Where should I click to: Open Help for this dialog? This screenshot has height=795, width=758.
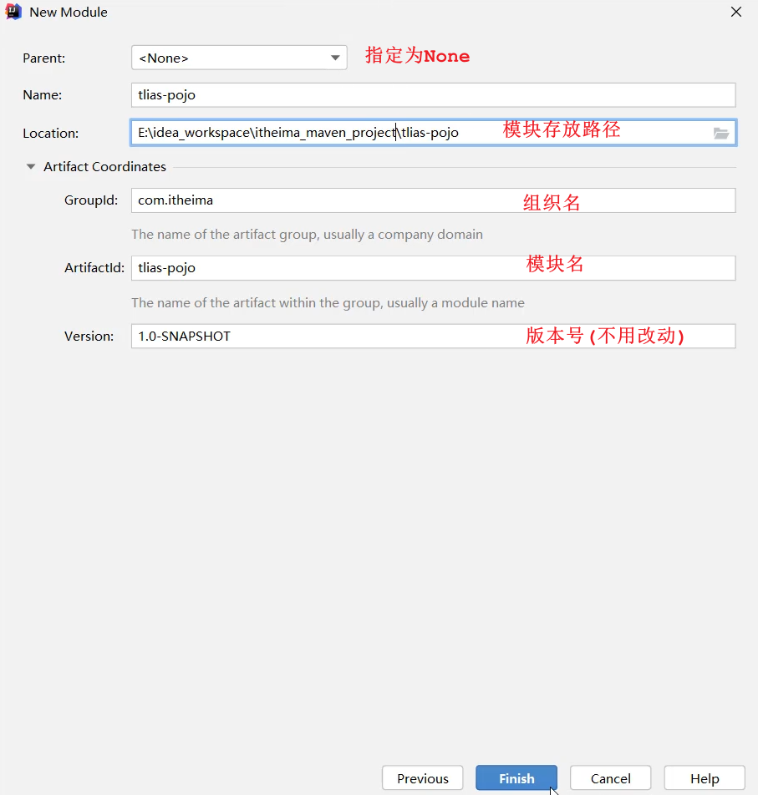click(705, 778)
